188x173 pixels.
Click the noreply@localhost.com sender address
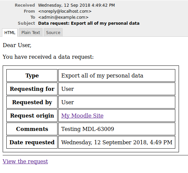click(65, 11)
